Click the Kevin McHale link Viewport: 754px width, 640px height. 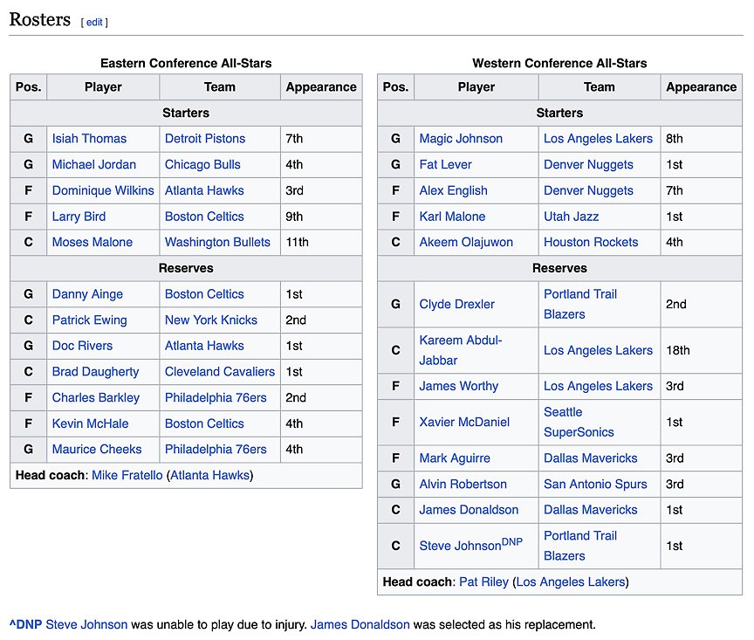point(90,423)
